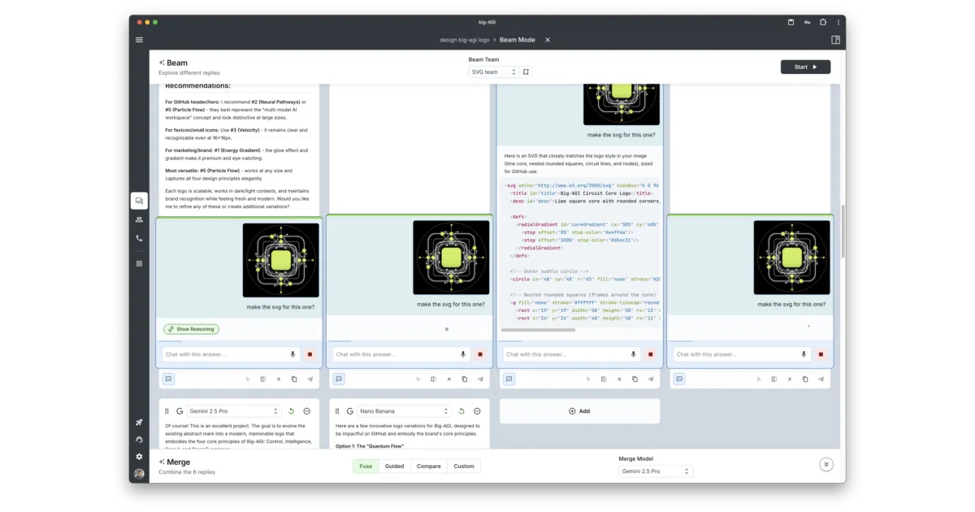975x512 pixels.
Task: Open the SVG team preset dropdown
Action: pos(493,72)
